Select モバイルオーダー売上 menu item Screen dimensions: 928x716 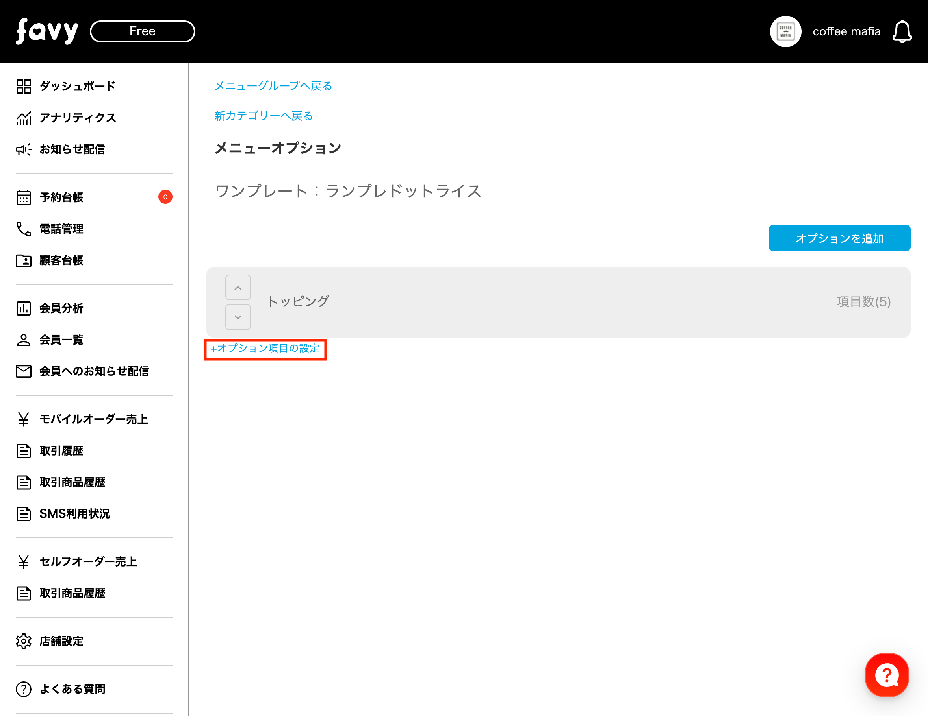[x=93, y=419]
